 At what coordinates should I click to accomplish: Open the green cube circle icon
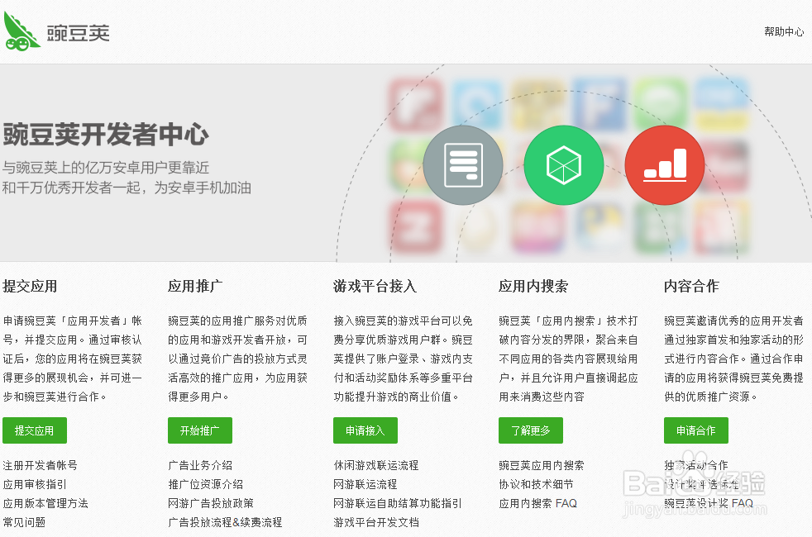(563, 165)
